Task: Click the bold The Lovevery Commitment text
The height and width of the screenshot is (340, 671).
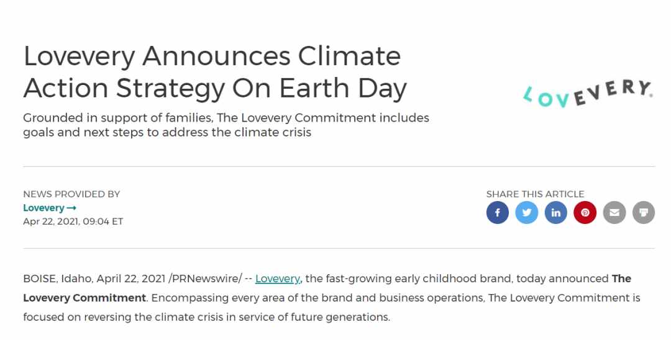Action: click(327, 288)
